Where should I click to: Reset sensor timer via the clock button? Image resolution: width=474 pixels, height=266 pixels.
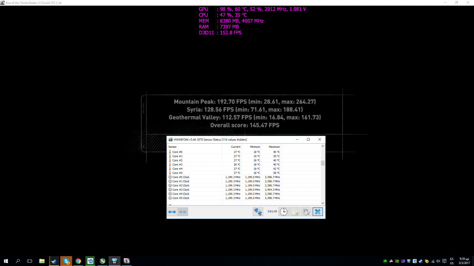click(284, 212)
